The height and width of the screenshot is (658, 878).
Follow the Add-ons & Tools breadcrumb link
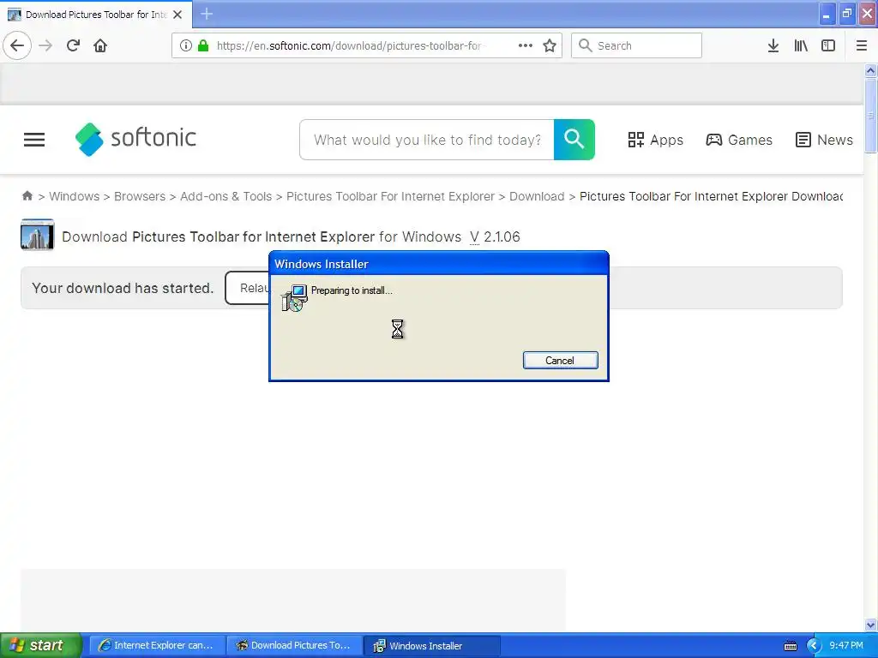click(226, 196)
